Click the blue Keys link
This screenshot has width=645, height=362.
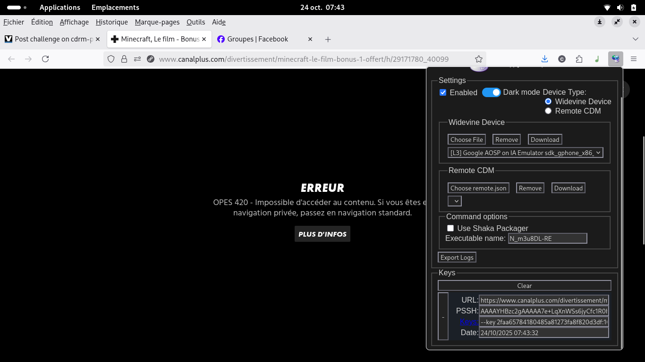click(469, 321)
